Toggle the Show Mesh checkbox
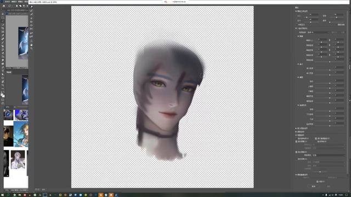Image resolution: width=351 pixels, height=197 pixels. 316,142
